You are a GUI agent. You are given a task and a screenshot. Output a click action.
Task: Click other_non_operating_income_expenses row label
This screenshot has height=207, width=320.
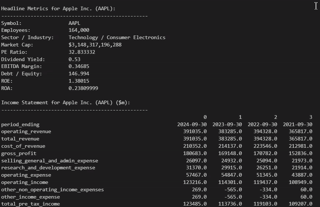52,190
